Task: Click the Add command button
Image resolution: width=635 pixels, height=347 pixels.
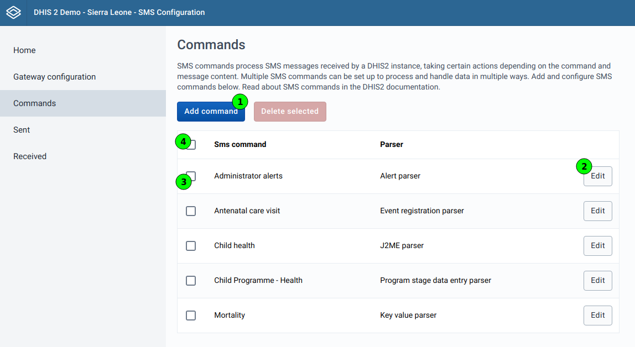Action: click(211, 111)
